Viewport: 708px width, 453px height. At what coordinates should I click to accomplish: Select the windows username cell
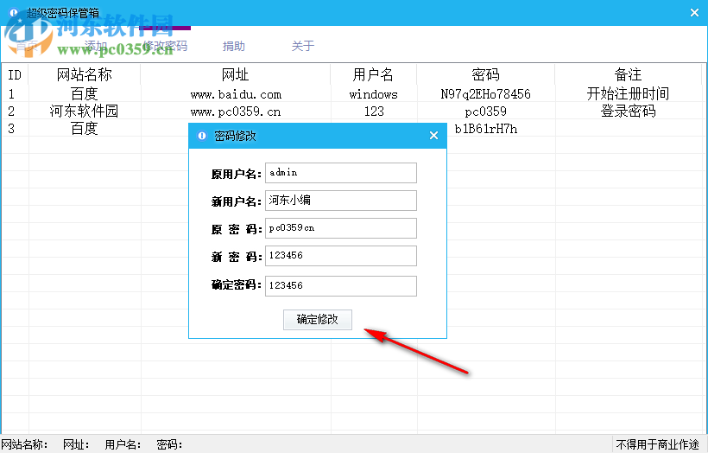373,94
